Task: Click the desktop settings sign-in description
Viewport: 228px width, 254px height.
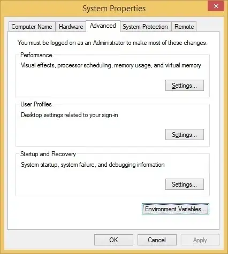Action: [70, 115]
